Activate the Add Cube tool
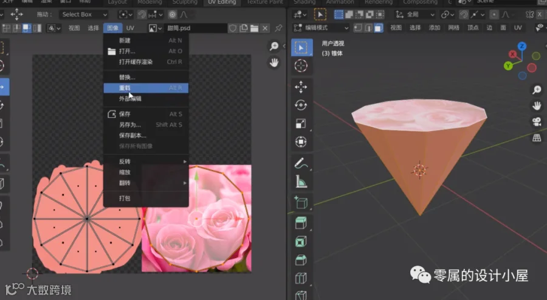This screenshot has height=300, width=547. [x=301, y=203]
